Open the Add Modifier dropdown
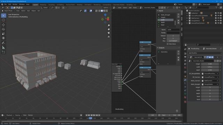The height and width of the screenshot is (125, 223). click(205, 53)
